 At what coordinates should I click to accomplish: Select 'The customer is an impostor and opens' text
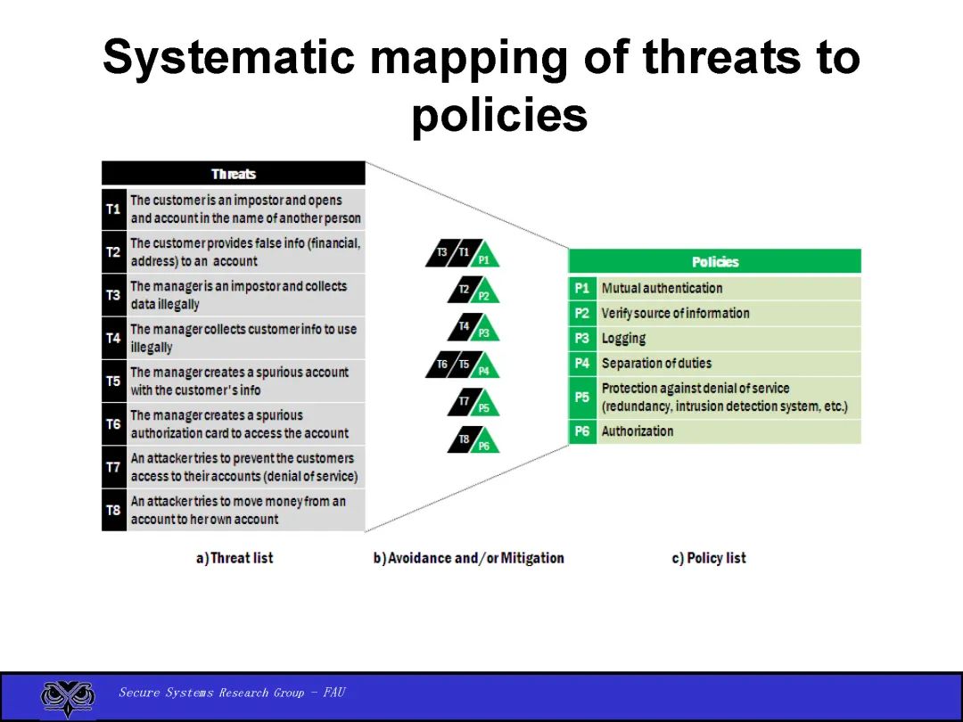click(236, 201)
